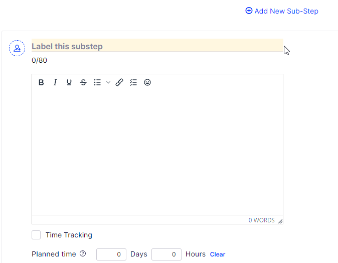Click the Add New Sub-Step link

point(282,11)
